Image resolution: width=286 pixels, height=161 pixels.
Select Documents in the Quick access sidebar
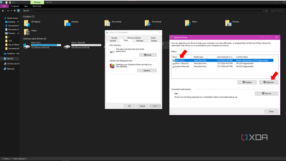12,30
